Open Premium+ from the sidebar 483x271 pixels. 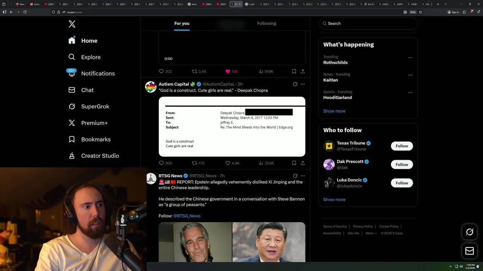point(88,123)
